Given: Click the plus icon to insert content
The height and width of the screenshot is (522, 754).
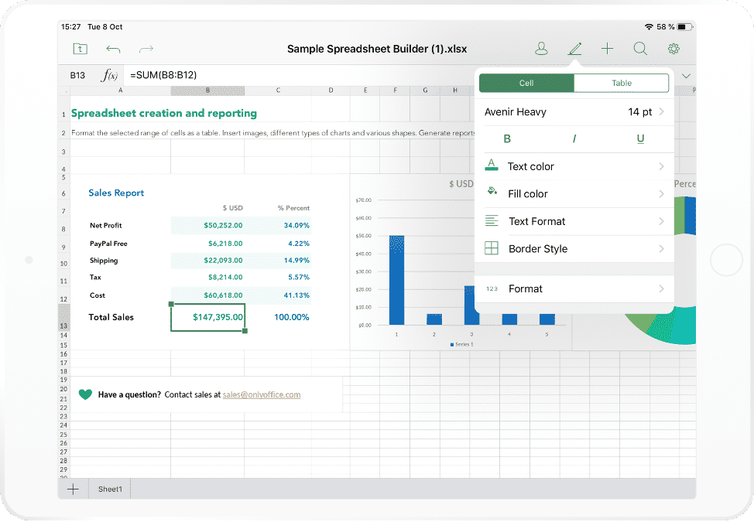Looking at the screenshot, I should (x=607, y=48).
